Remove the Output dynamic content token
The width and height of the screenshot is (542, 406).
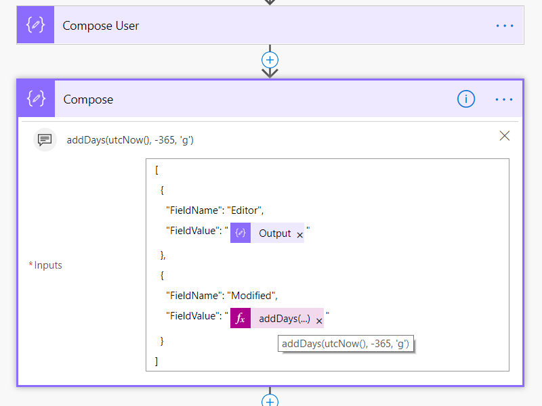pyautogui.click(x=300, y=234)
